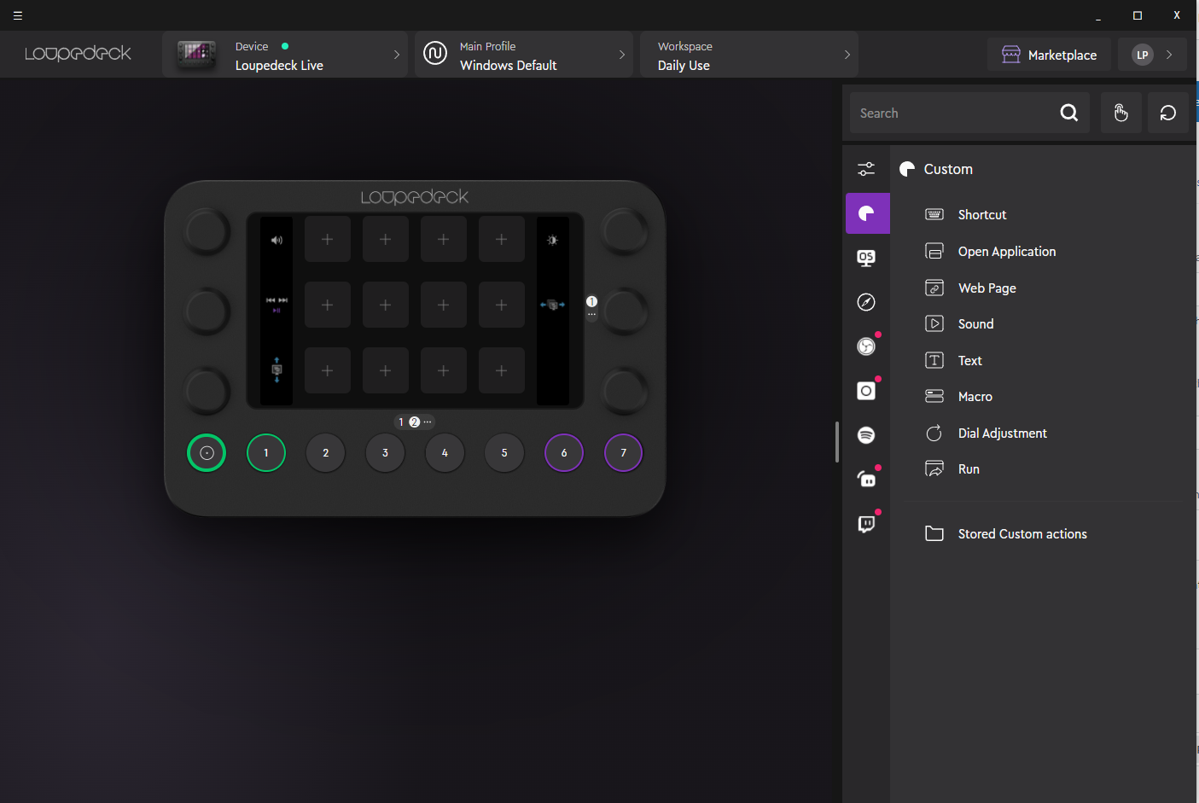Click the dial beside the brightness icon
Viewport: 1199px width, 803px height.
[624, 231]
